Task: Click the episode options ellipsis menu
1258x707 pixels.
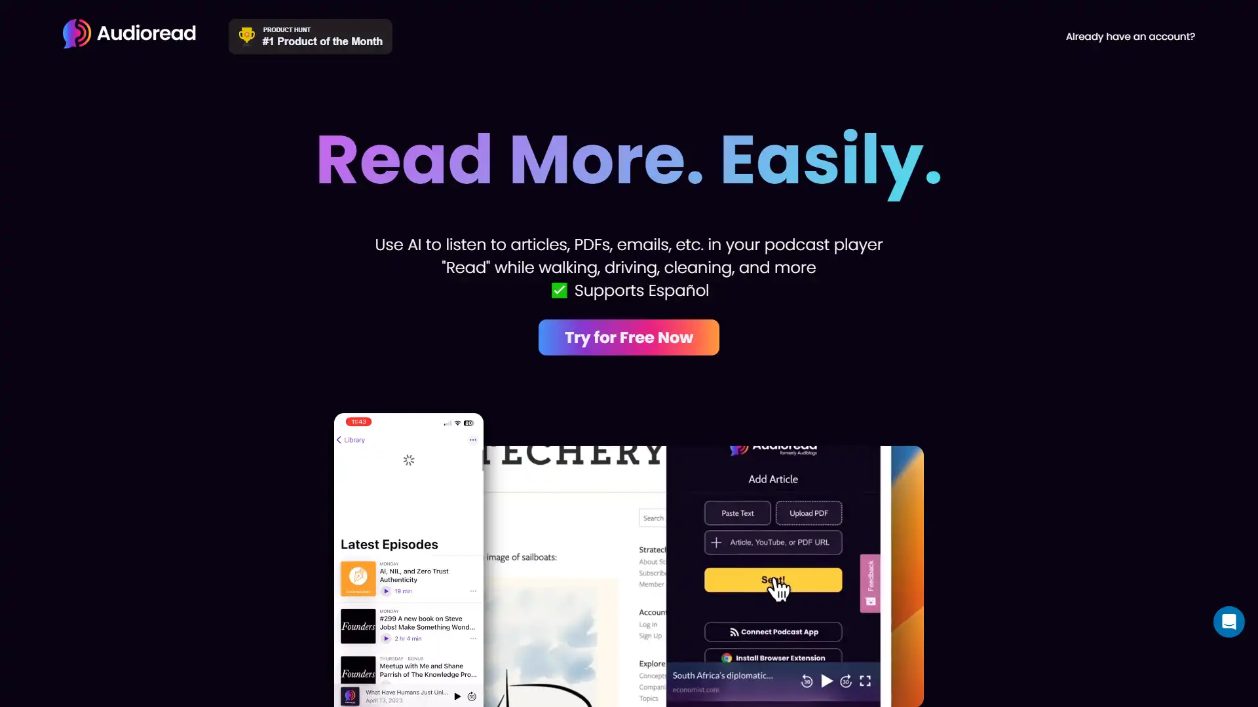Action: coord(474,590)
